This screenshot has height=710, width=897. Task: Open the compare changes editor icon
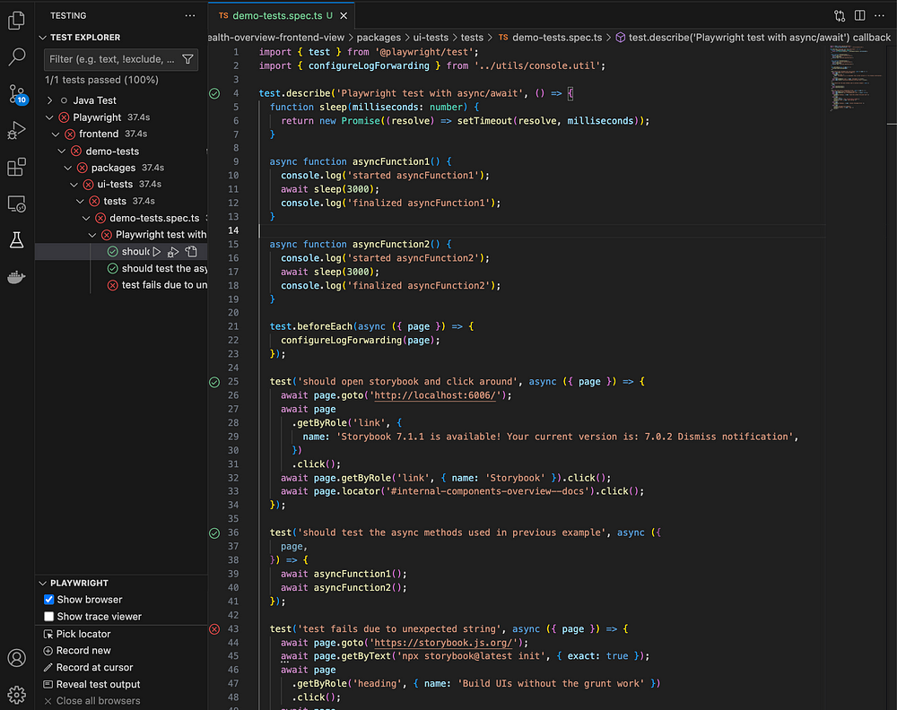pyautogui.click(x=840, y=16)
